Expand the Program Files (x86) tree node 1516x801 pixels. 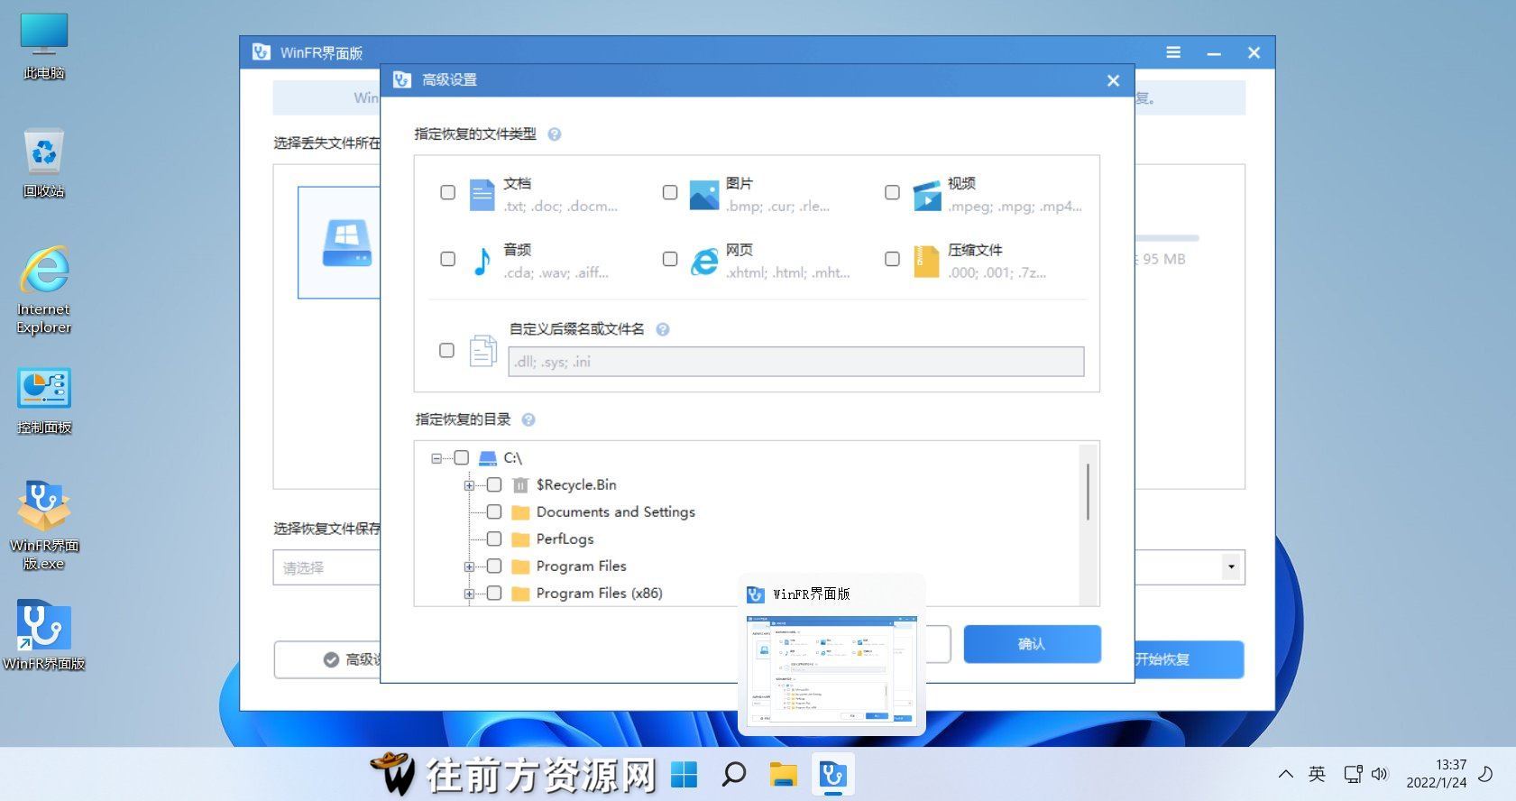pyautogui.click(x=469, y=594)
